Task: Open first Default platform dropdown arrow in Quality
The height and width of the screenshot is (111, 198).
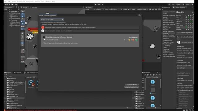Action: point(186,30)
